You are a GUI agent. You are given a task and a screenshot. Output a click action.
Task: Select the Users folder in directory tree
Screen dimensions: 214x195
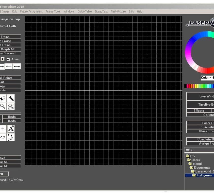[x=195, y=160]
